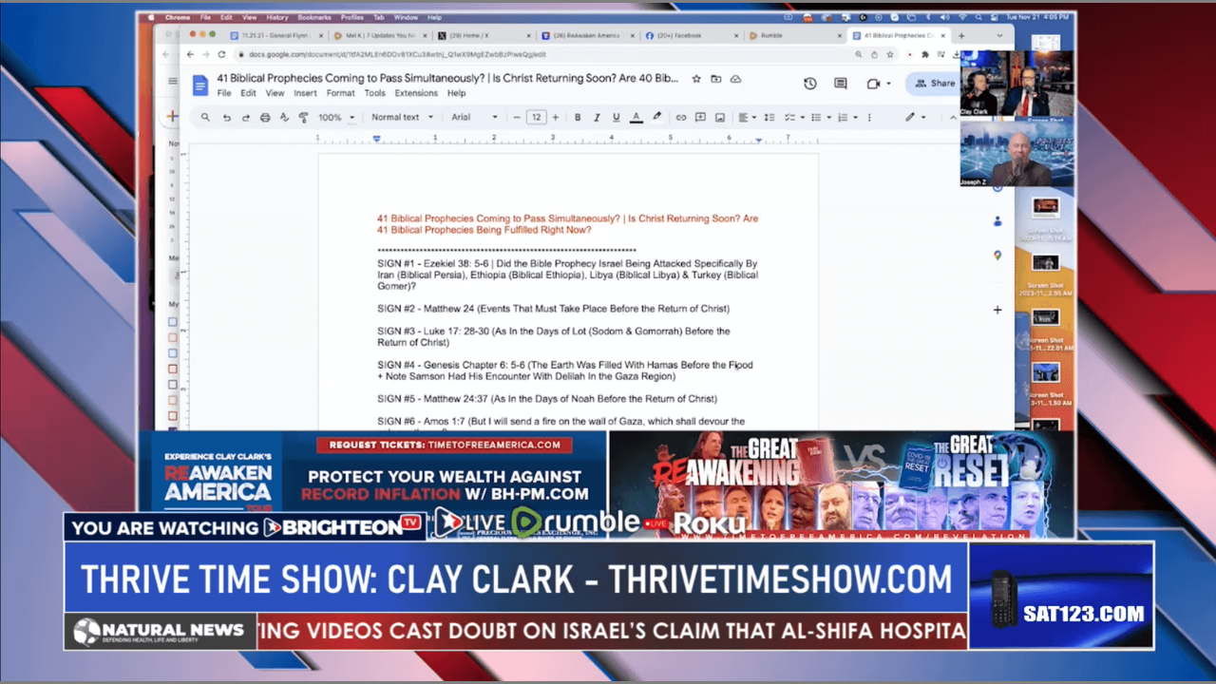Click the Insert link icon
Image resolution: width=1216 pixels, height=684 pixels.
(680, 118)
